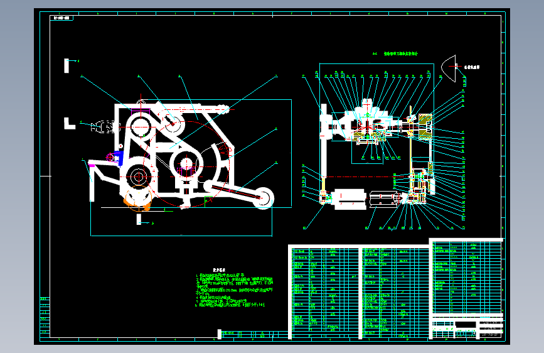
Task: Select the dashed-outline connector left of the frame
Action: point(105,127)
